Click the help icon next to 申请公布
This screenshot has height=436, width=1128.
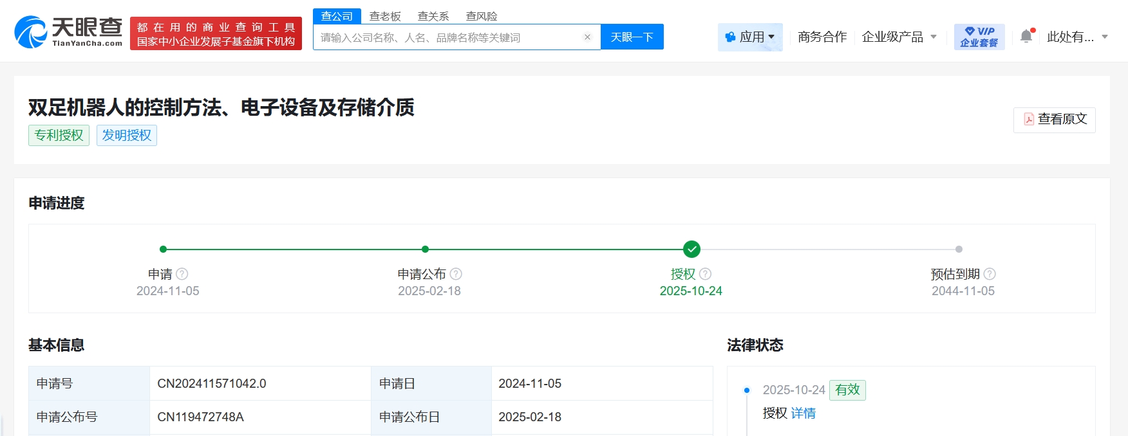[x=456, y=274]
